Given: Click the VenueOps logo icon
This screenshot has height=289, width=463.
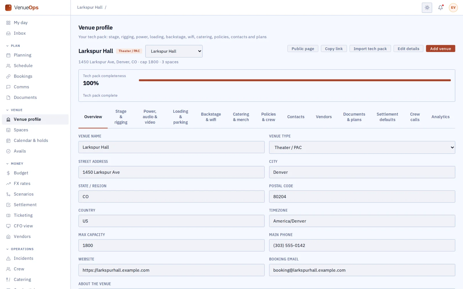Looking at the screenshot, I should click(x=8, y=8).
